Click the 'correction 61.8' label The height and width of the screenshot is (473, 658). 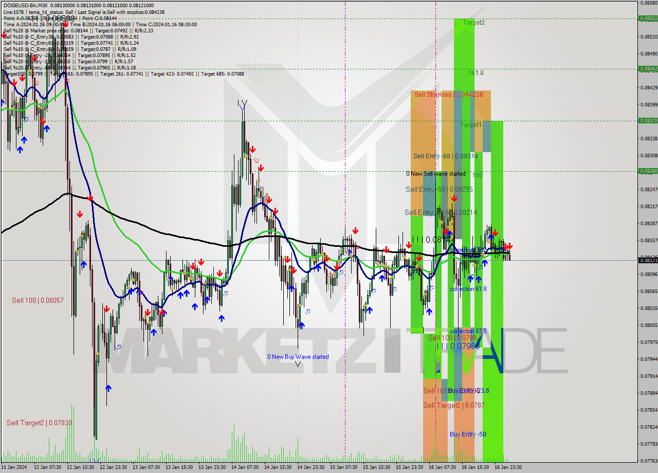pyautogui.click(x=468, y=289)
